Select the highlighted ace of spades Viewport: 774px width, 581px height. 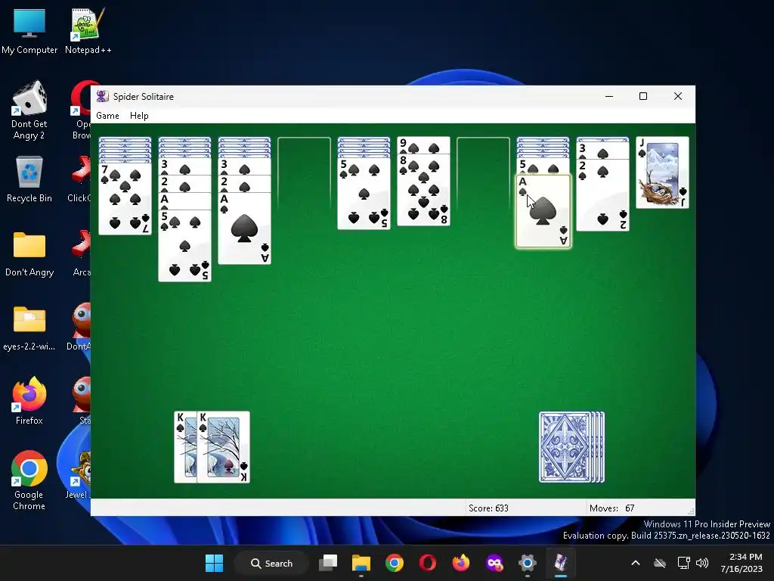(543, 212)
